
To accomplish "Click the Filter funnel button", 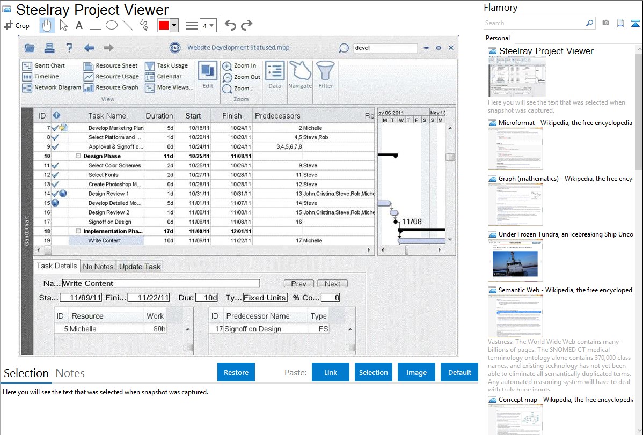I will click(x=326, y=75).
